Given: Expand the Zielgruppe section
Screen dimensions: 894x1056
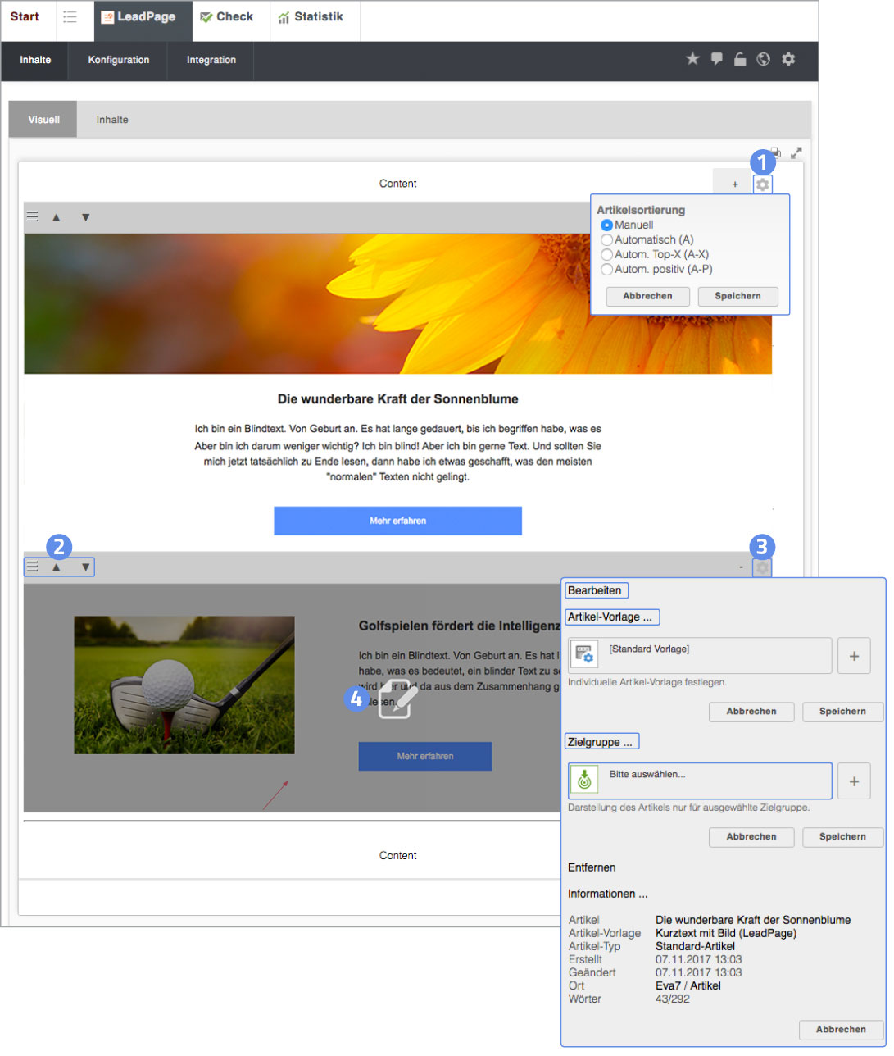Looking at the screenshot, I should coord(601,742).
